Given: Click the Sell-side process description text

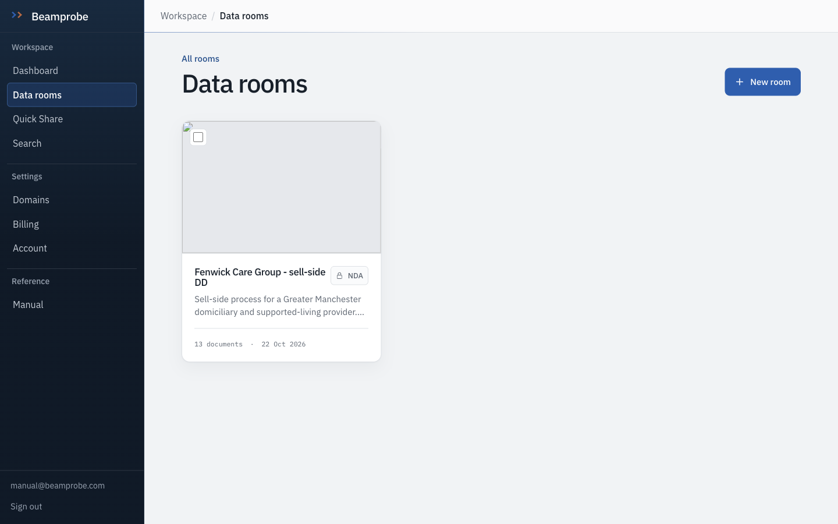Looking at the screenshot, I should (279, 306).
